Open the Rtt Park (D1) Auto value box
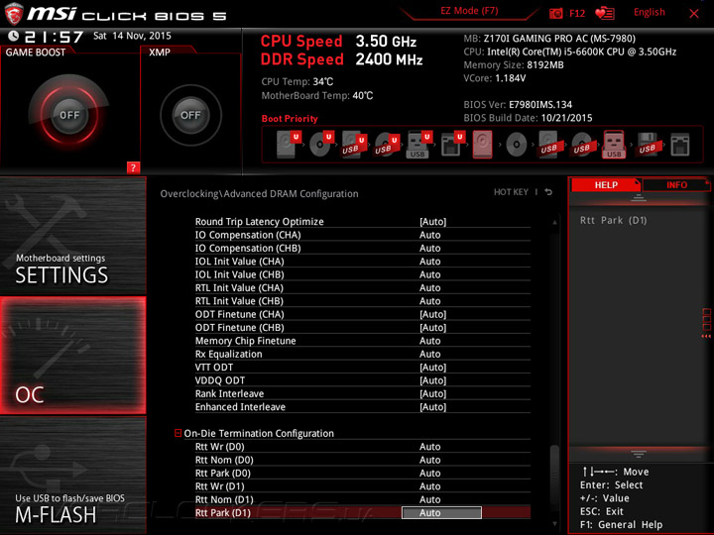This screenshot has height=535, width=714. tap(441, 513)
